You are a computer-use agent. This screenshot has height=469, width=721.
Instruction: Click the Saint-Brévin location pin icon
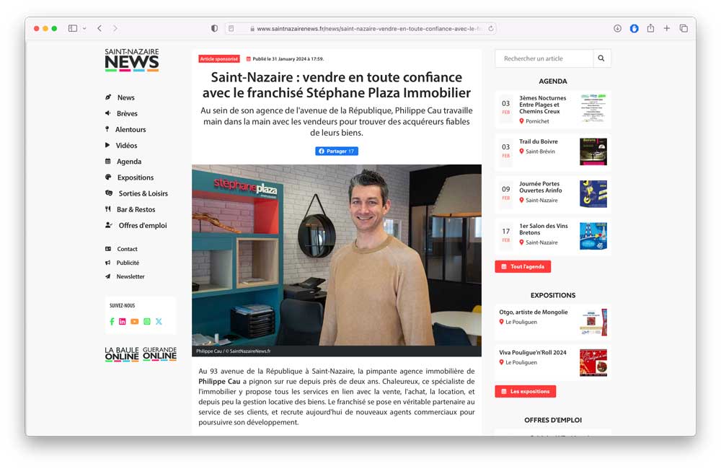[521, 152]
